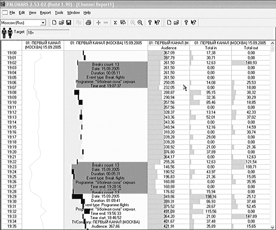This screenshot has width=276, height=230.
Task: Click the PALOMARS application icon in title bar
Action: point(3,4)
